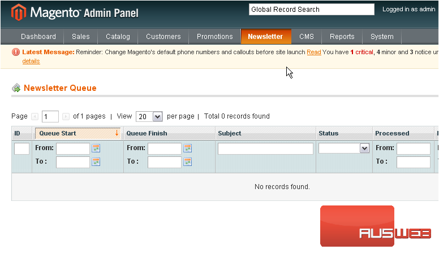Focus the Global Record Search box
439x254 pixels.
tap(312, 10)
